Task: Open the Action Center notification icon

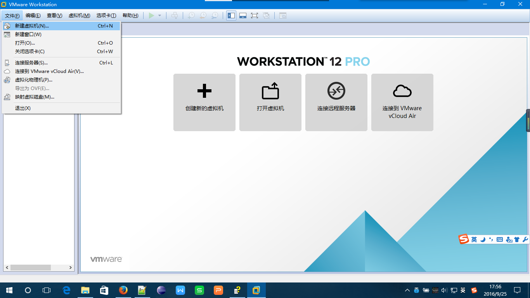Action: [x=517, y=290]
